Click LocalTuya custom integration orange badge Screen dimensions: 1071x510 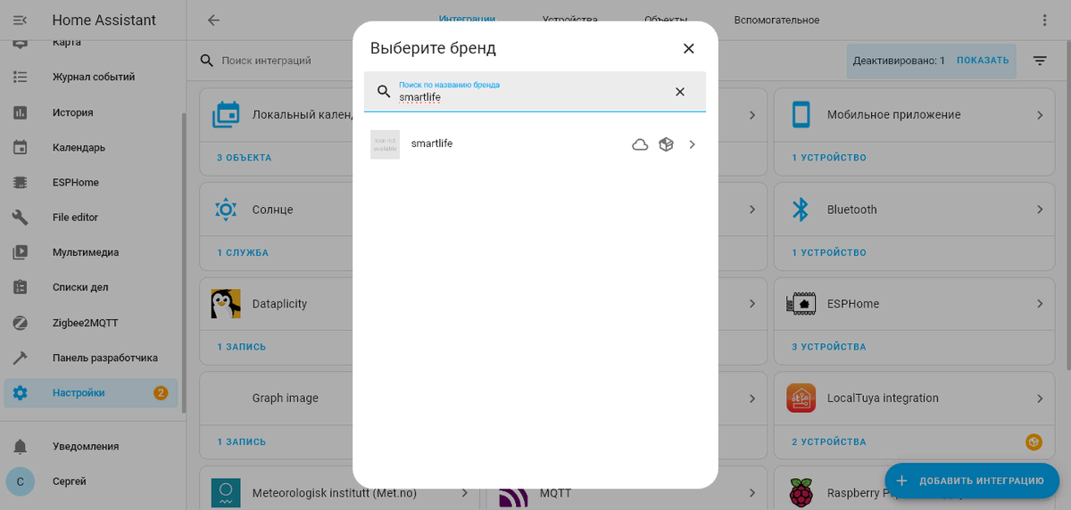coord(1033,441)
